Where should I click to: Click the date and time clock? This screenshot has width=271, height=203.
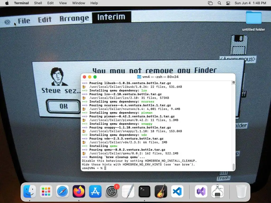(250, 3)
